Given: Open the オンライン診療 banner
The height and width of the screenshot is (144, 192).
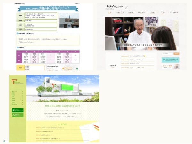Looking at the screenshot, I should 170,67.
